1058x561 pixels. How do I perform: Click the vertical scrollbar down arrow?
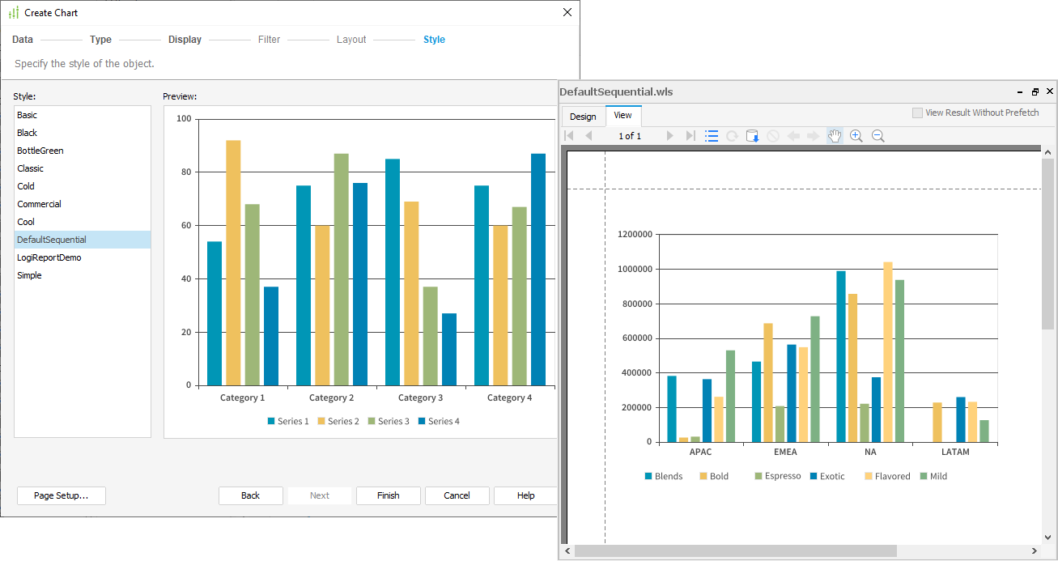point(1048,537)
